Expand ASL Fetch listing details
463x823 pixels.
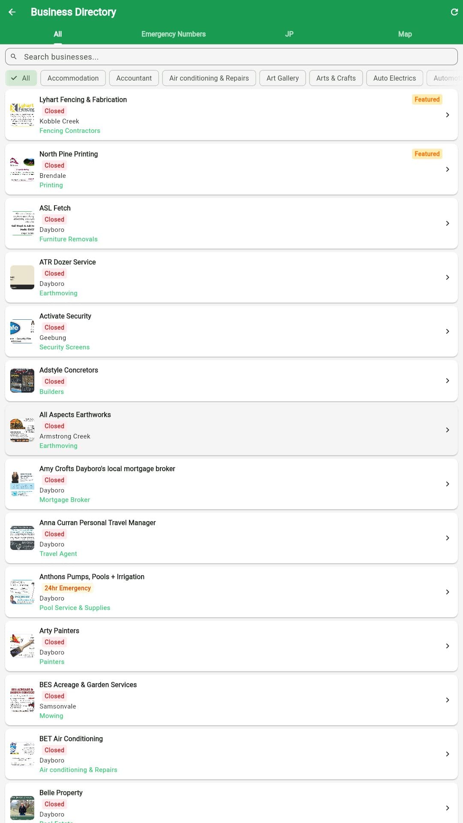coord(448,223)
